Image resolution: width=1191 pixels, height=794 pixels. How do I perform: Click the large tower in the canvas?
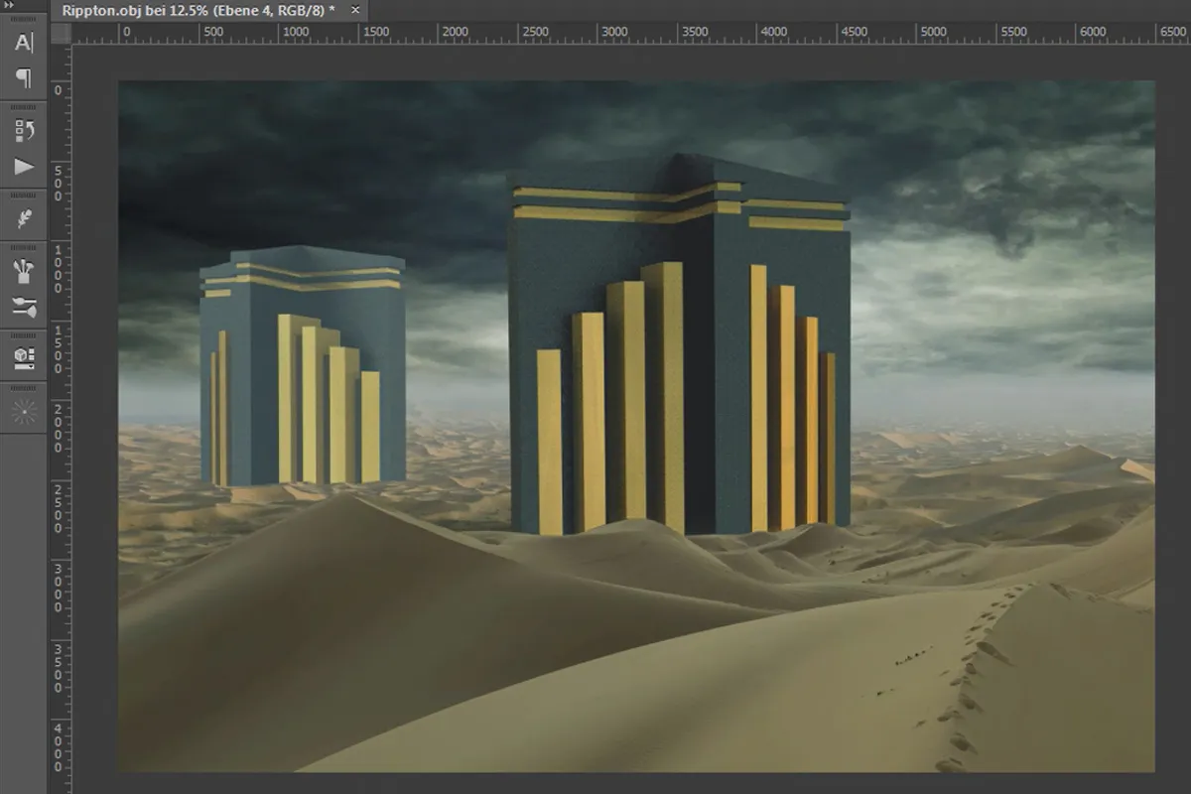click(680, 347)
